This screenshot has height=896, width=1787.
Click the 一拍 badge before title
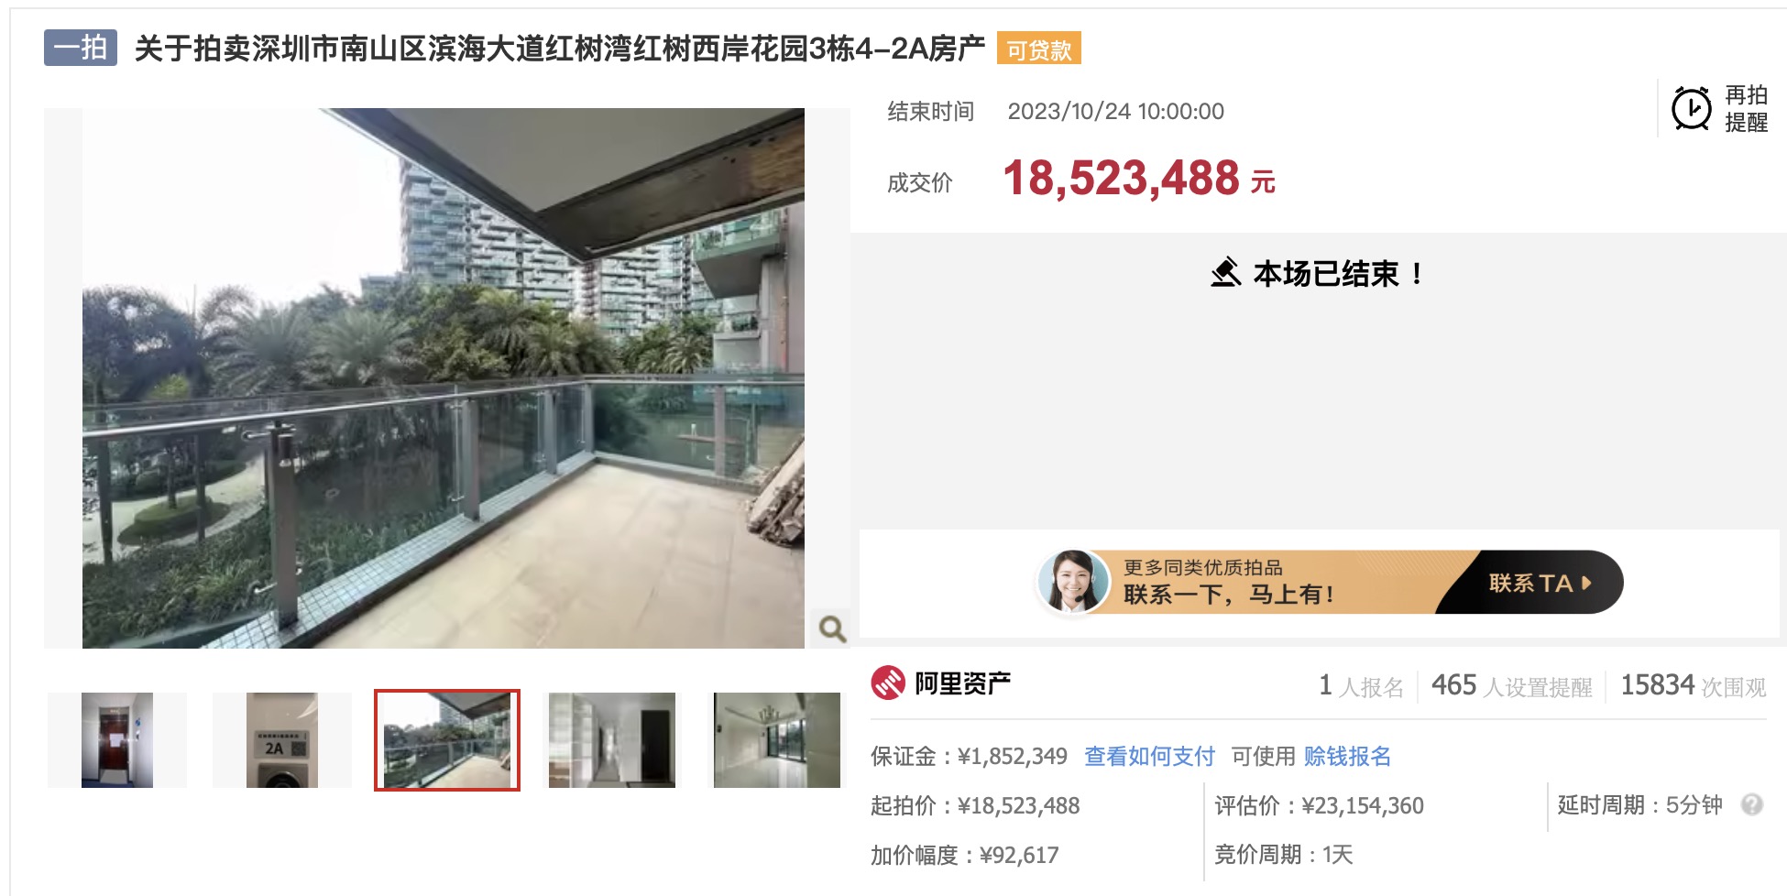(81, 48)
